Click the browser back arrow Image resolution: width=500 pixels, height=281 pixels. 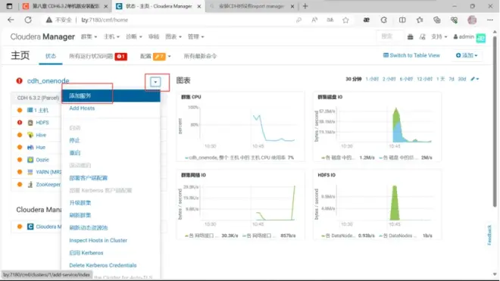tap(11, 20)
